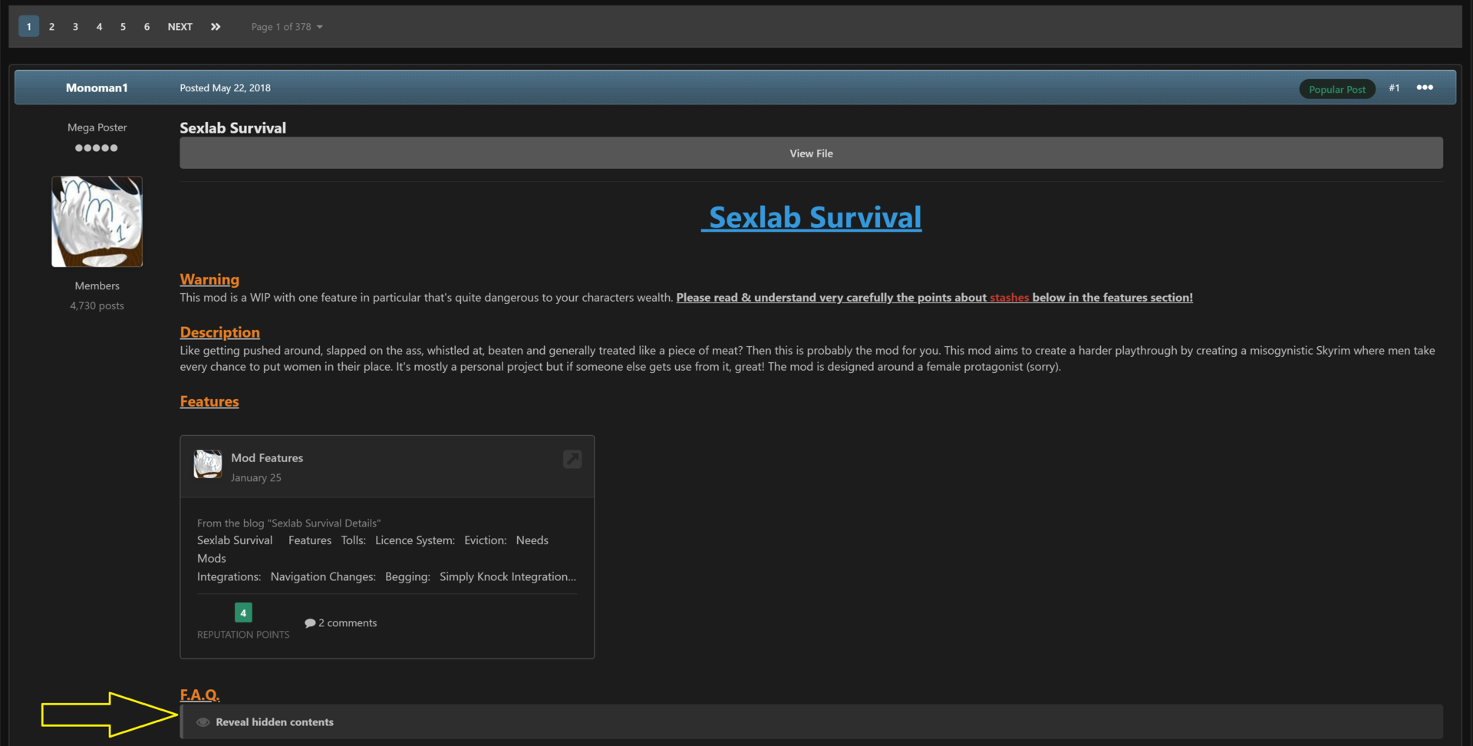
Task: Click the F.A.Q. heading
Action: click(x=199, y=695)
